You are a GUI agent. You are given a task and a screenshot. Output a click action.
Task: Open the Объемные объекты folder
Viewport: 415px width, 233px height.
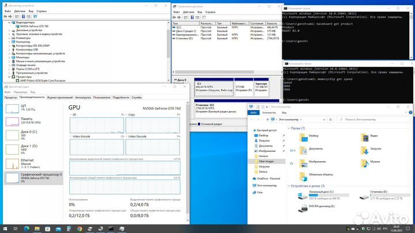pyautogui.click(x=303, y=176)
